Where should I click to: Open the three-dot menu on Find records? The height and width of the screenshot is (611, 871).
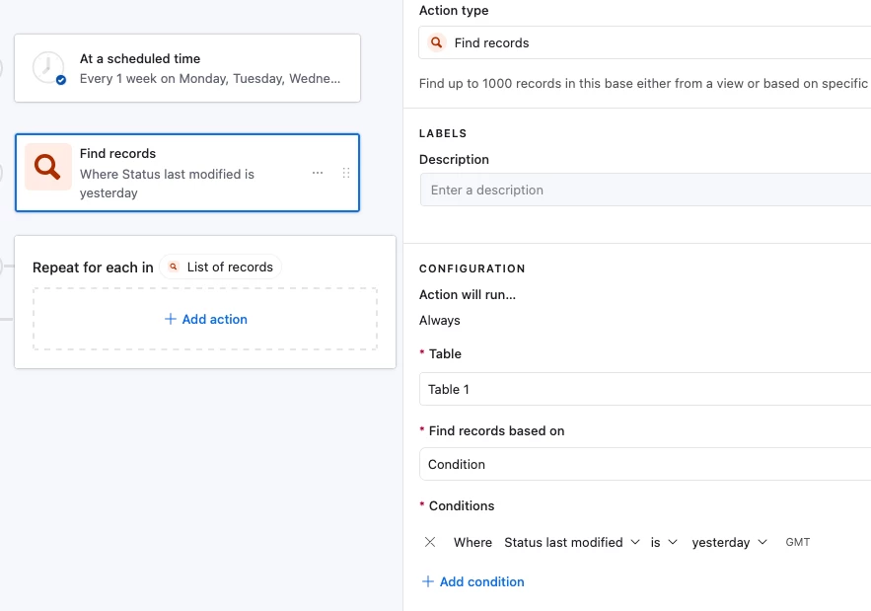coord(318,173)
